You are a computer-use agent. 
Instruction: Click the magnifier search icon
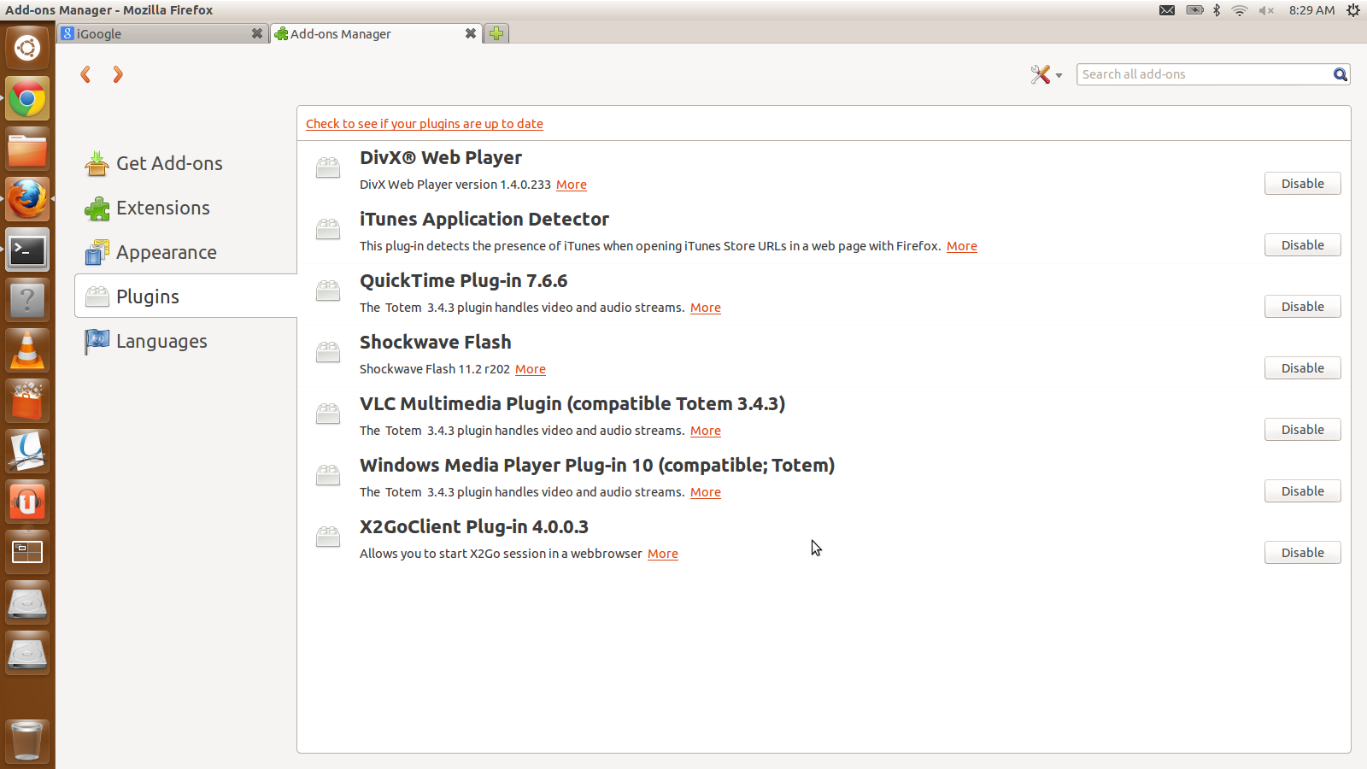[1341, 74]
